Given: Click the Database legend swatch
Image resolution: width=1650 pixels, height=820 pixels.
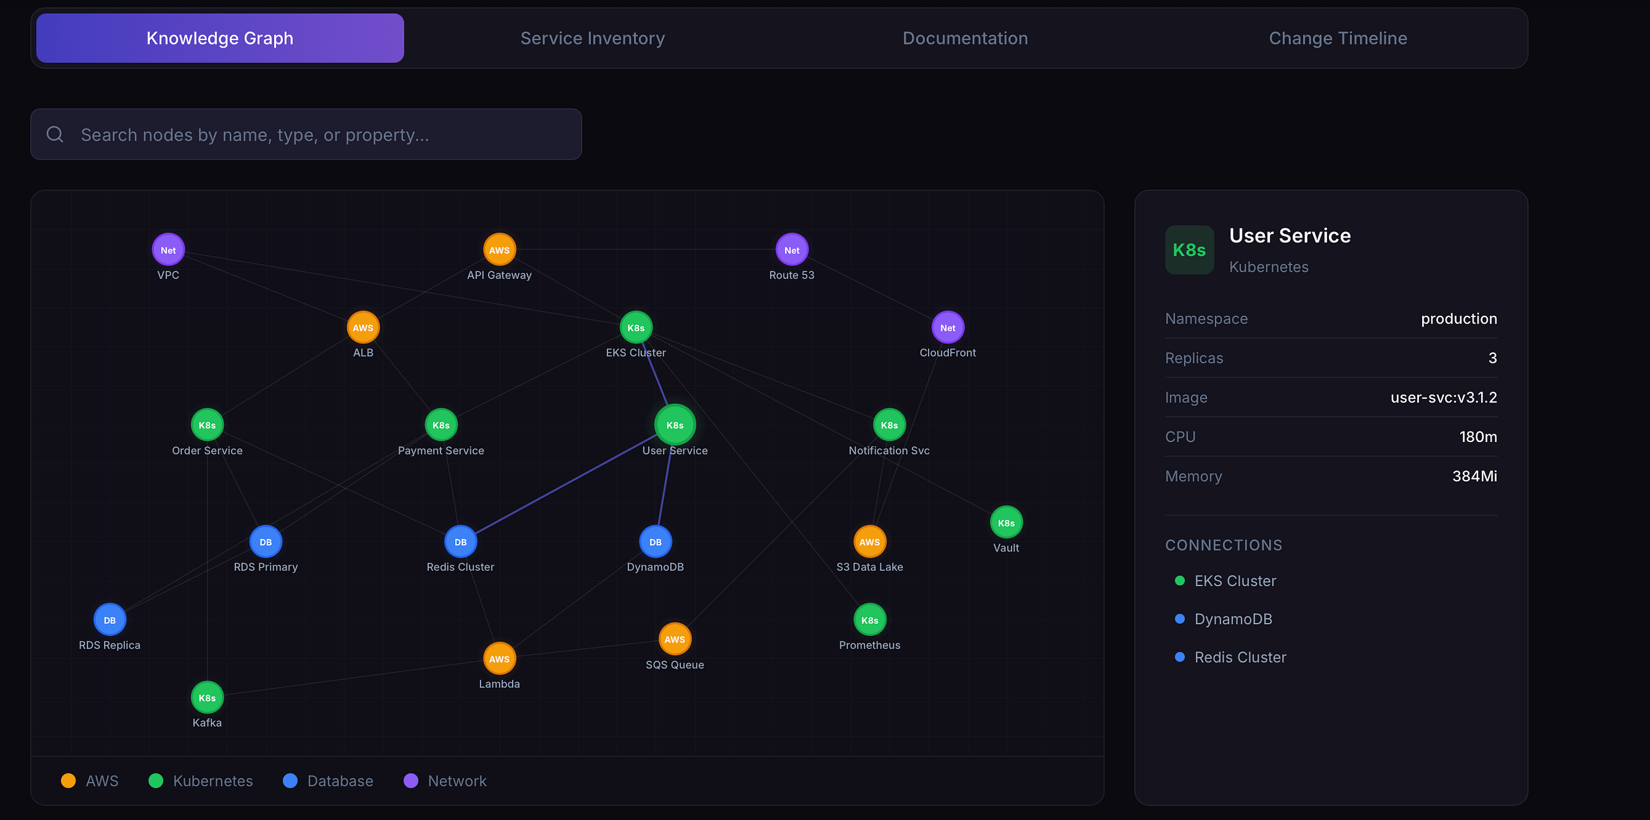Looking at the screenshot, I should pyautogui.click(x=290, y=781).
